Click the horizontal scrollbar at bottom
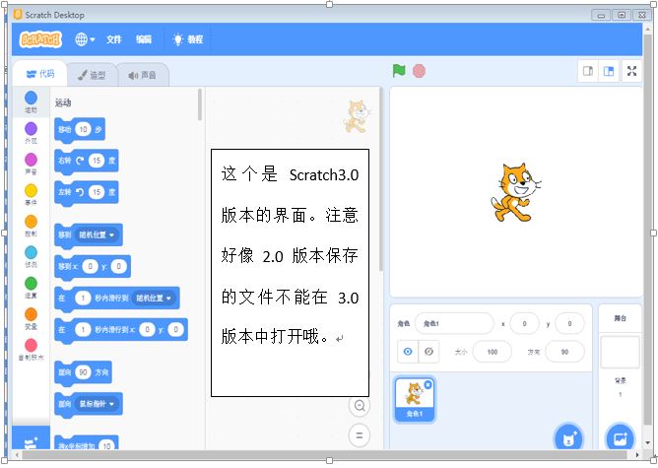The image size is (658, 468). (324, 455)
